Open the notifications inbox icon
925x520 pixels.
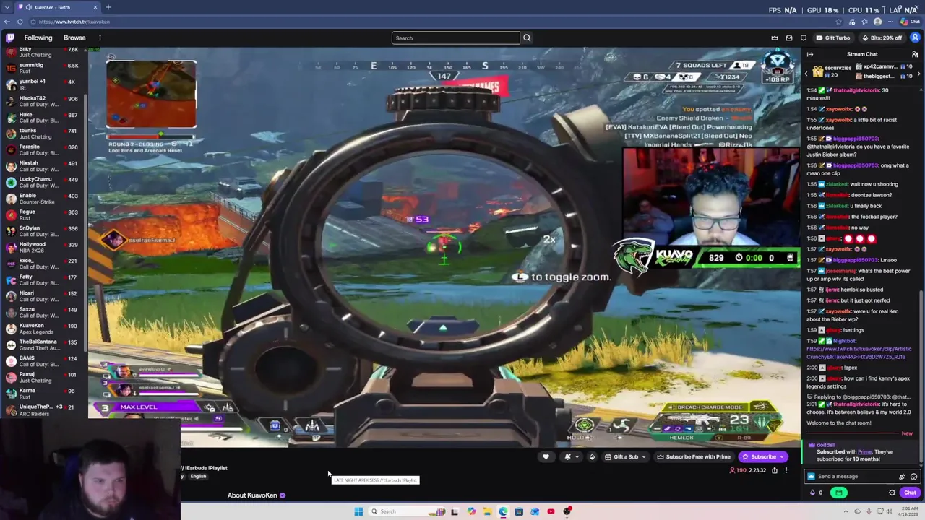click(x=789, y=38)
